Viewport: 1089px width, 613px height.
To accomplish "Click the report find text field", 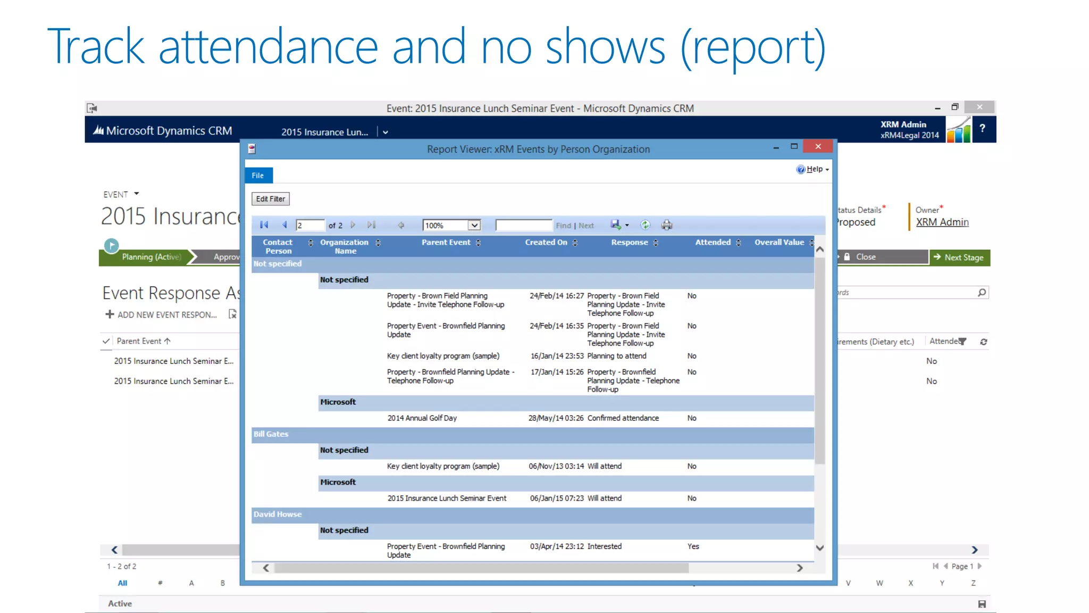I will (524, 225).
